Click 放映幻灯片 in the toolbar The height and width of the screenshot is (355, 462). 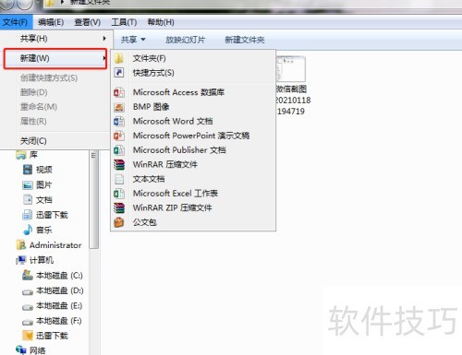[185, 40]
